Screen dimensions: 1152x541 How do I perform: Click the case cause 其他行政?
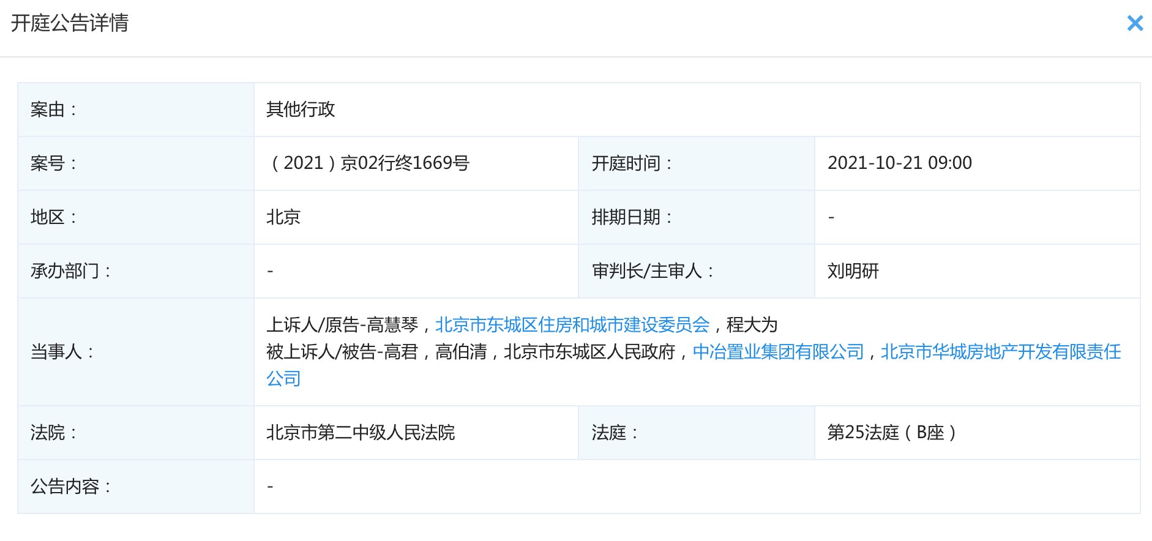[x=301, y=110]
